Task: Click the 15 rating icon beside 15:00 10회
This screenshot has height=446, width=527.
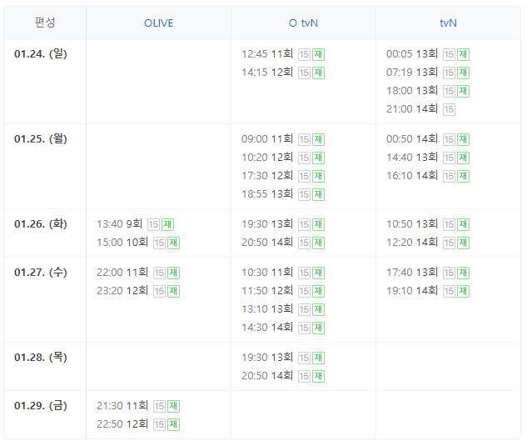Action: click(159, 243)
